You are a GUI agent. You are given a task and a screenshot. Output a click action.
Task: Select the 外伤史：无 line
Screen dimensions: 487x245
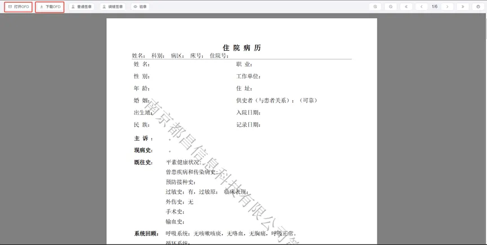[180, 202]
